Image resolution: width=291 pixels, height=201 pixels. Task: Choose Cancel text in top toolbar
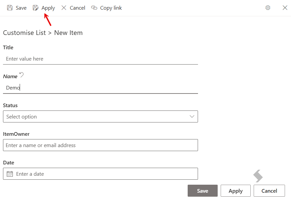pyautogui.click(x=77, y=8)
